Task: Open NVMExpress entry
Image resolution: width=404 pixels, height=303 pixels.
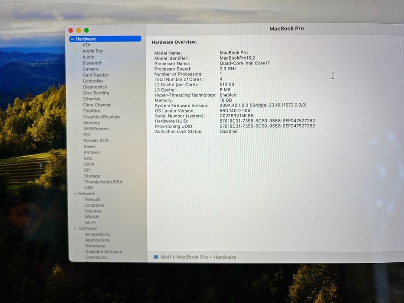Action: (x=97, y=129)
